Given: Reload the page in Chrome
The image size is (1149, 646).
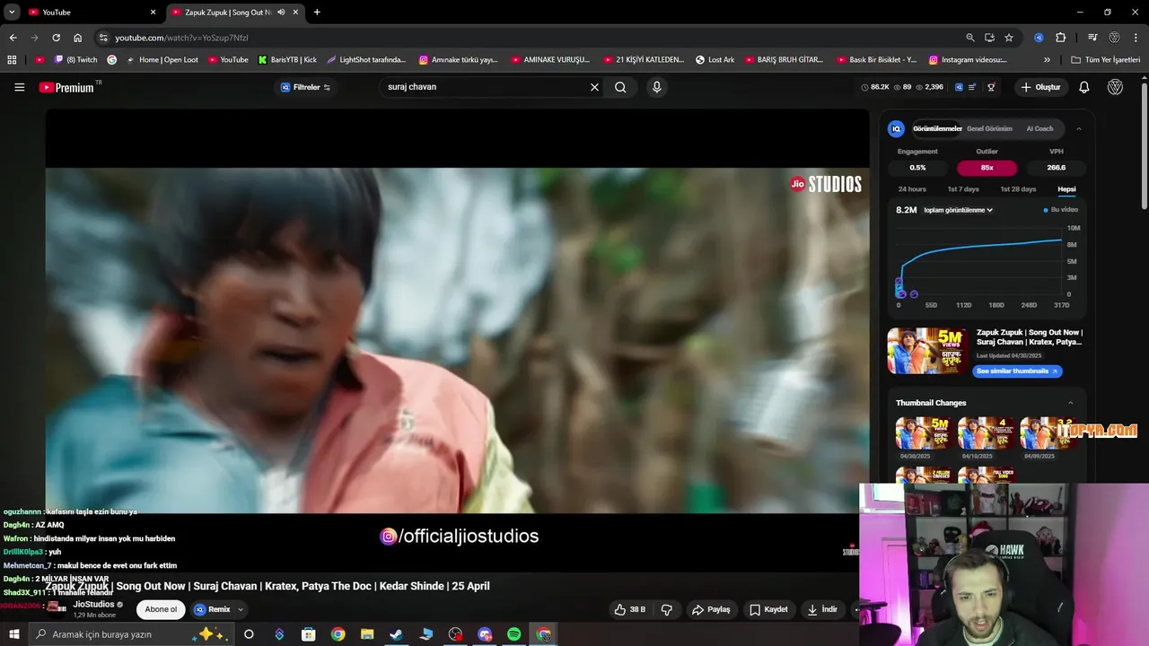Looking at the screenshot, I should click(56, 38).
